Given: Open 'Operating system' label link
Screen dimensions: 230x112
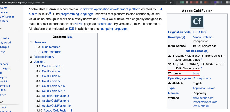Looking at the screenshot, I should coord(180,78).
